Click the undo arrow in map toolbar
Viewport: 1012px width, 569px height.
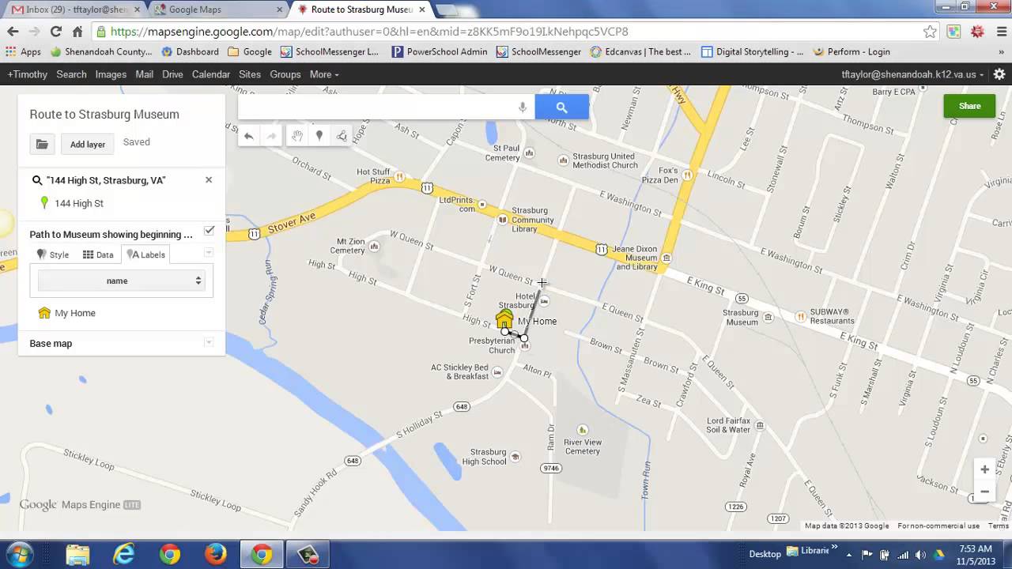click(248, 136)
